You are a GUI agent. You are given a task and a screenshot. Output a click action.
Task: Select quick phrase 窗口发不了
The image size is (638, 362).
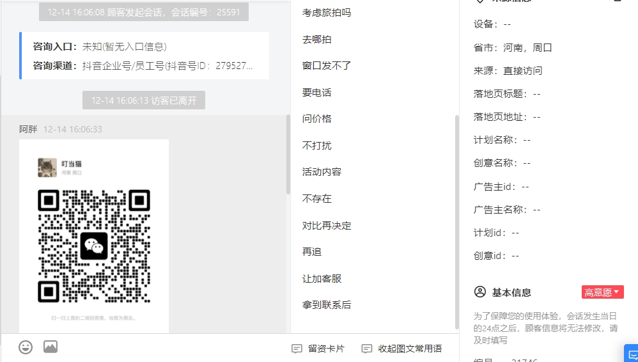[x=326, y=66]
